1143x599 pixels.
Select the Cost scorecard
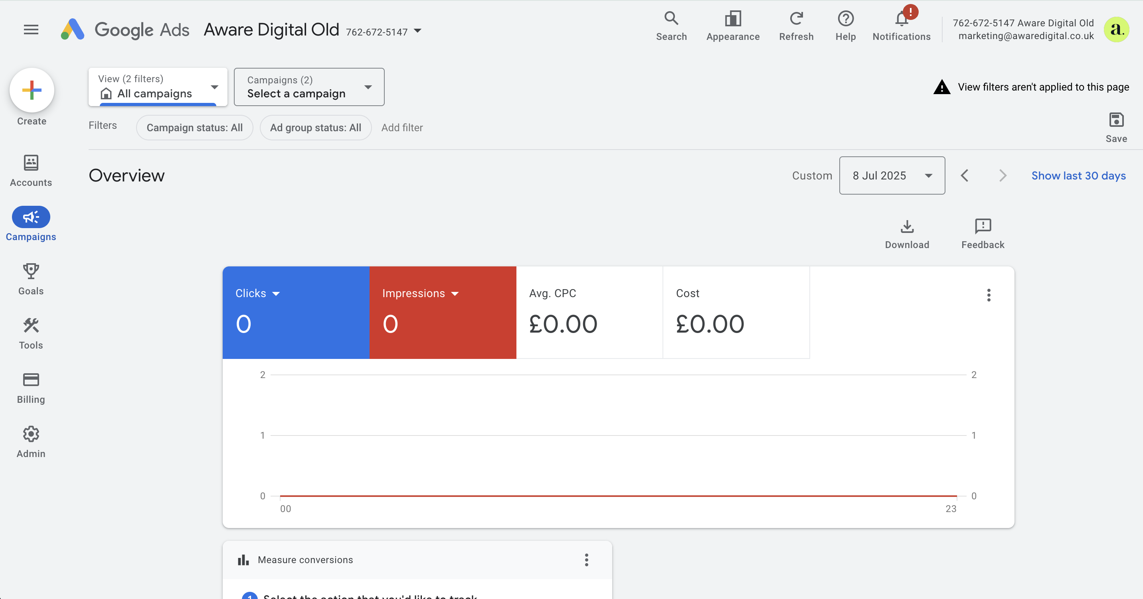click(736, 313)
